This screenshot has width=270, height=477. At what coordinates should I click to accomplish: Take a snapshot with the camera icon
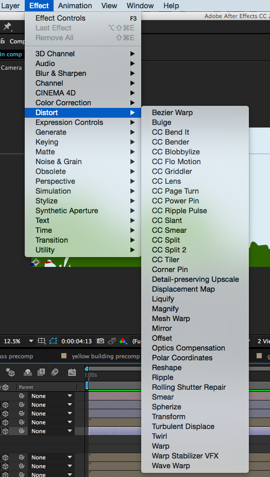click(x=100, y=341)
